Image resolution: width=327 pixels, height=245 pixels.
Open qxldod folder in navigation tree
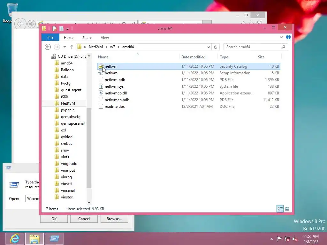click(x=67, y=137)
